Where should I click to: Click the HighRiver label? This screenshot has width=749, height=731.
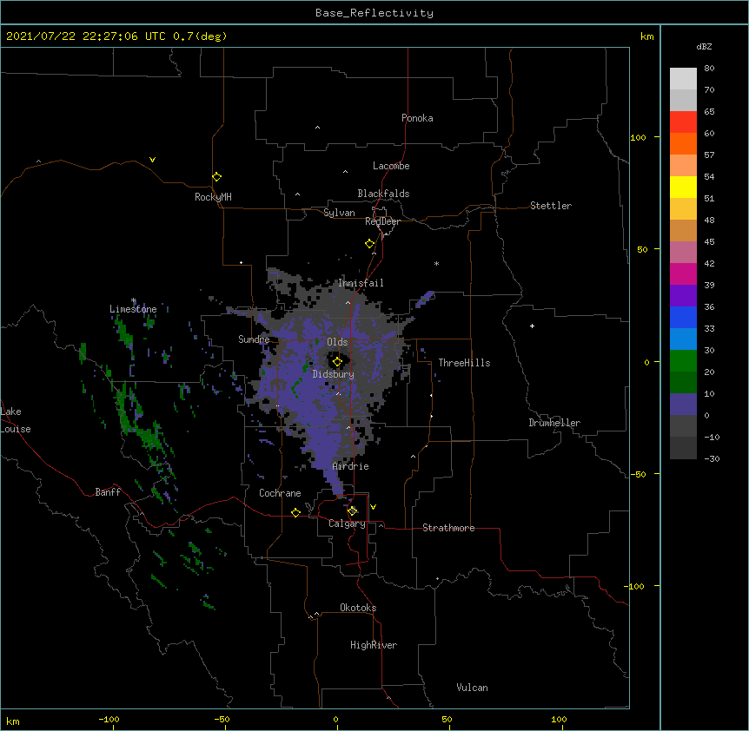(x=374, y=645)
